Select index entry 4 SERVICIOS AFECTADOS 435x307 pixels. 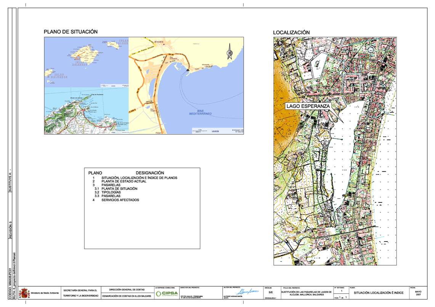117,200
